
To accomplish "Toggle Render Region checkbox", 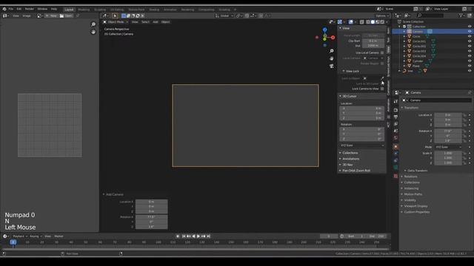I will coord(382,64).
